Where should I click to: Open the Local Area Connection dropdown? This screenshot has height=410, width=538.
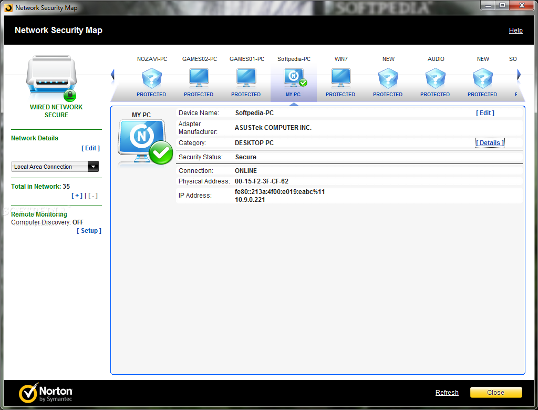[55, 167]
